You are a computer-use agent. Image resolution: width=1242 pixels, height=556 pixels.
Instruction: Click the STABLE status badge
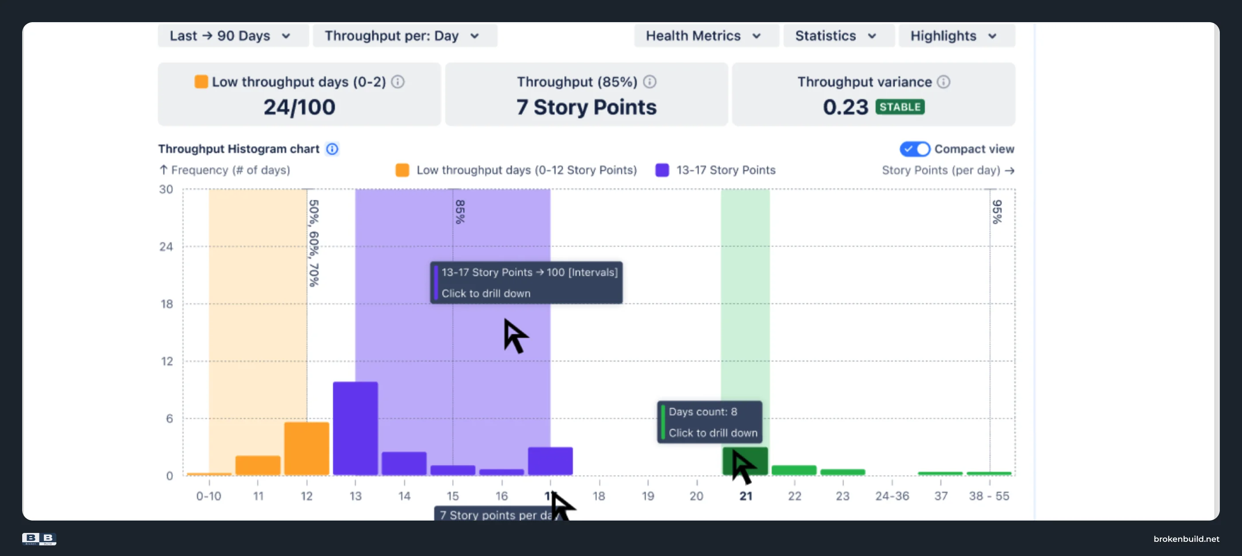[900, 107]
